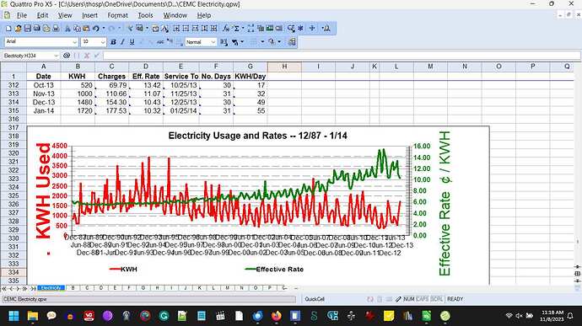Click the formula input line

pyautogui.click(x=342, y=56)
